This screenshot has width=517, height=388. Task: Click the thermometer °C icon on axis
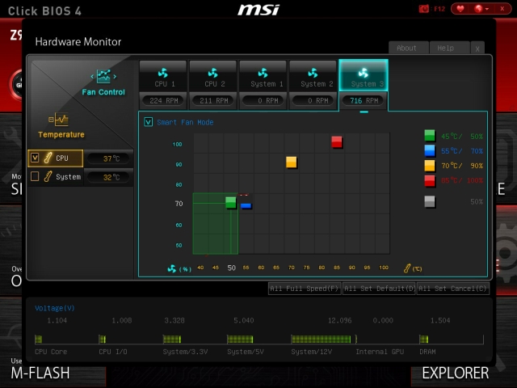tap(407, 268)
